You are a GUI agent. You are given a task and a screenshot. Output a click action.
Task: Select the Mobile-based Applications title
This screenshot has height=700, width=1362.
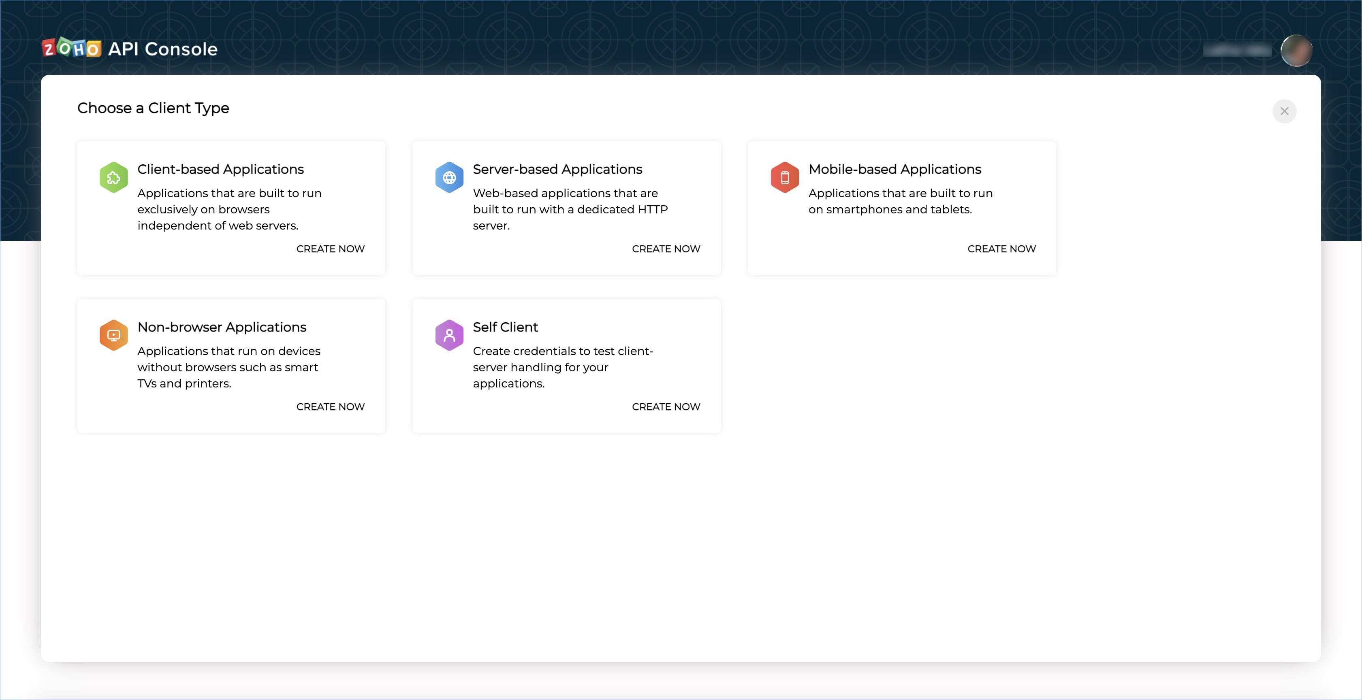pyautogui.click(x=894, y=169)
